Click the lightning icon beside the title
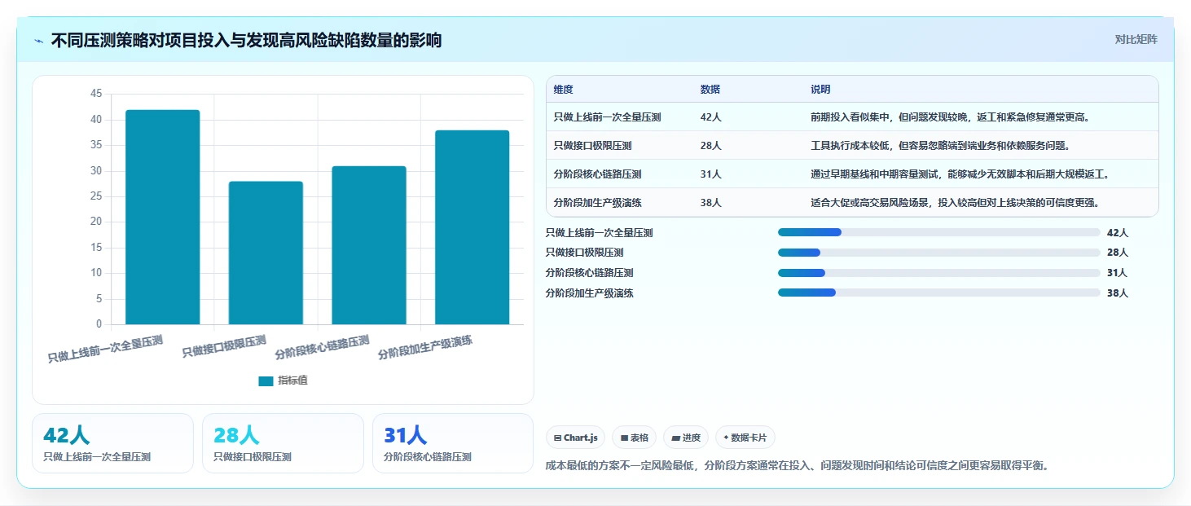Screen dimensions: 1191x506 (x=38, y=41)
